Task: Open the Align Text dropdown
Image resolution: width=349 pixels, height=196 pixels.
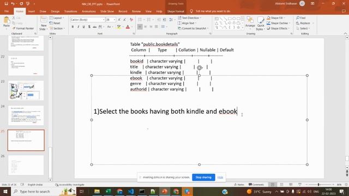Action: pyautogui.click(x=187, y=23)
